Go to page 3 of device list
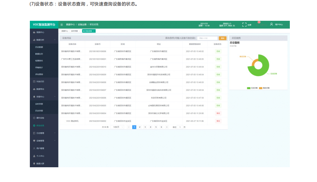Screen dimensions: 317x182 145,127
